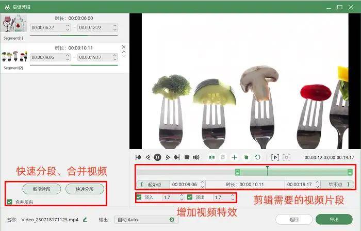Mute audio with the speaker icon
This screenshot has width=361, height=231.
tap(196, 157)
